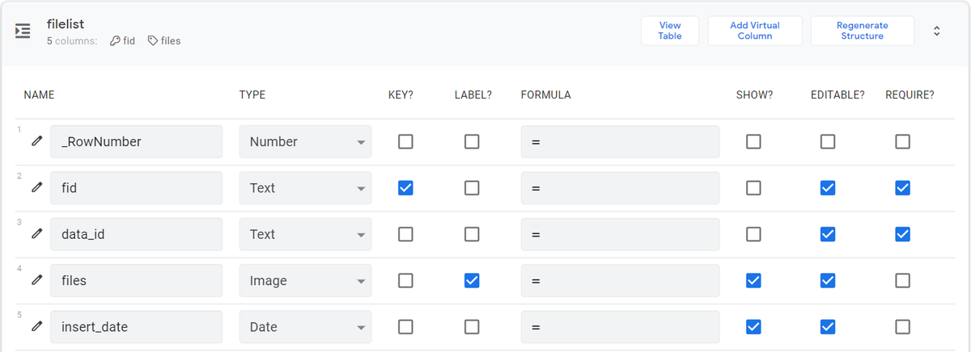The width and height of the screenshot is (971, 352).
Task: Collapse the filelist table icon
Action: pyautogui.click(x=23, y=31)
